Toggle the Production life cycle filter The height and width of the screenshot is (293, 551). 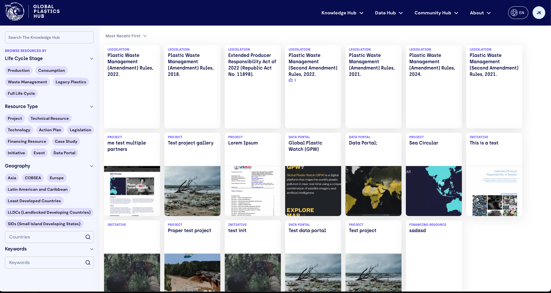tap(19, 70)
